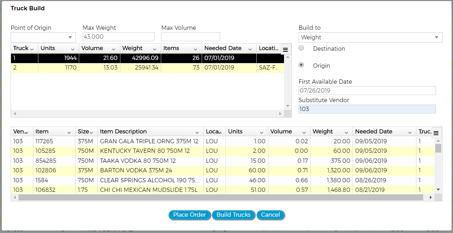The width and height of the screenshot is (453, 233).
Task: Click scroll-right arrow of items grid
Action: [x=431, y=197]
